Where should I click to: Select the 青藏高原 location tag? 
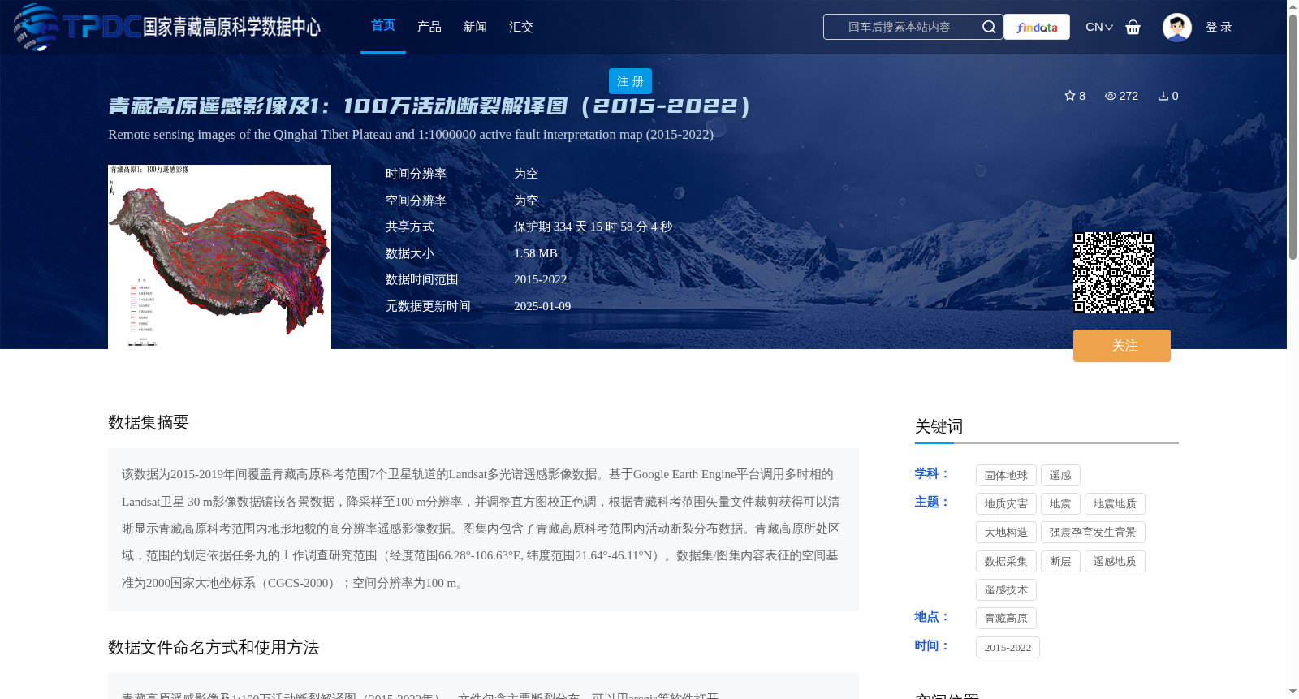point(1006,619)
